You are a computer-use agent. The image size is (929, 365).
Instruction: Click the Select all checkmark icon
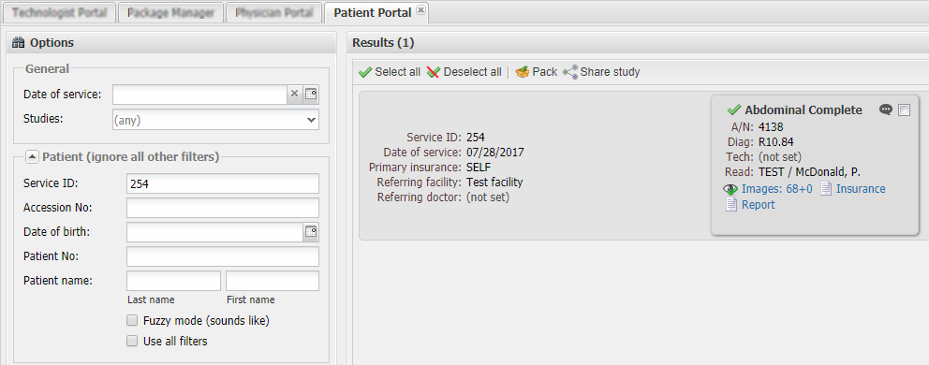tap(365, 72)
